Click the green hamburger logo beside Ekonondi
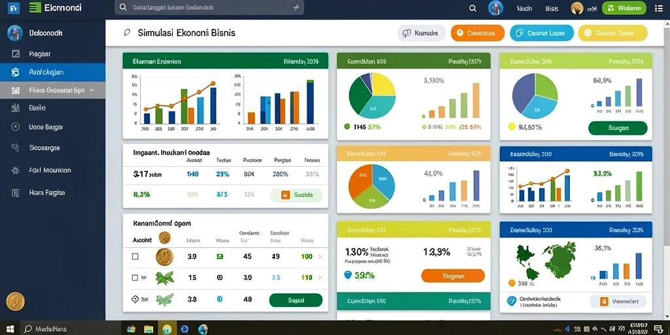The image size is (670, 335). point(35,7)
